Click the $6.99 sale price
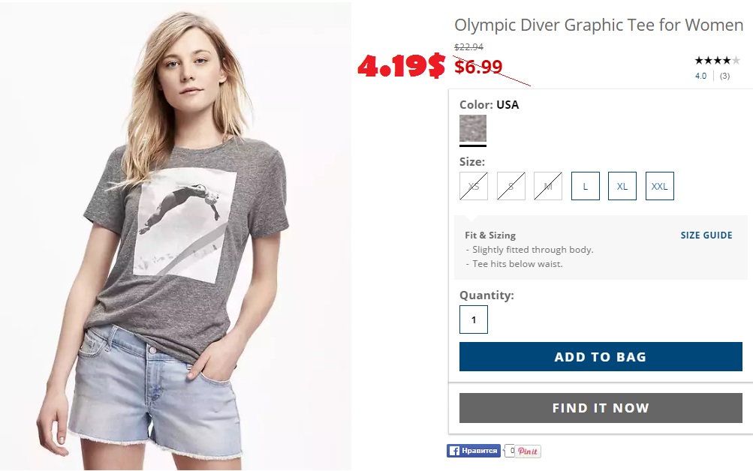753x471 pixels. (478, 67)
